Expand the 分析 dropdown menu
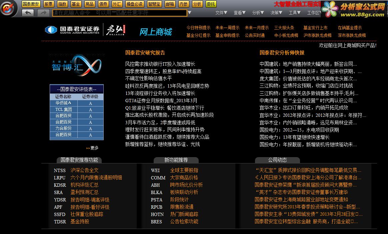The height and width of the screenshot is (234, 388). (258, 13)
